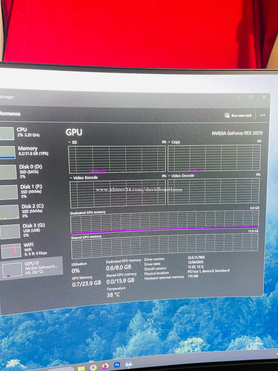Open the Copy graph engine dropdown
This screenshot has width=278, height=371.
click(174, 142)
